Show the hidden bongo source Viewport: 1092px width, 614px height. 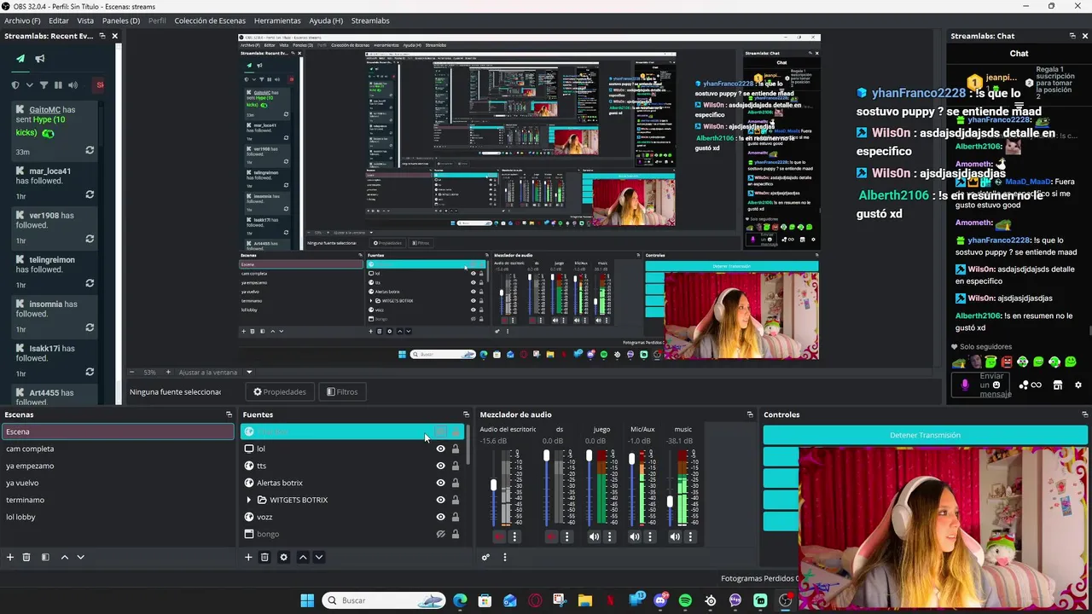point(441,534)
